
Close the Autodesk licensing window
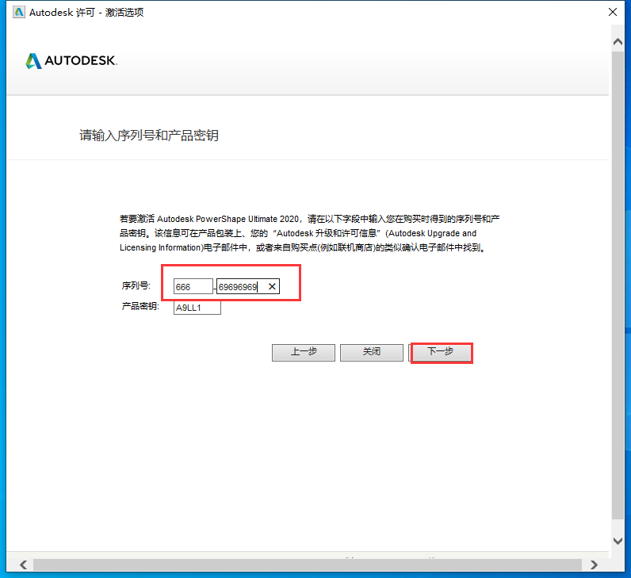pos(613,13)
